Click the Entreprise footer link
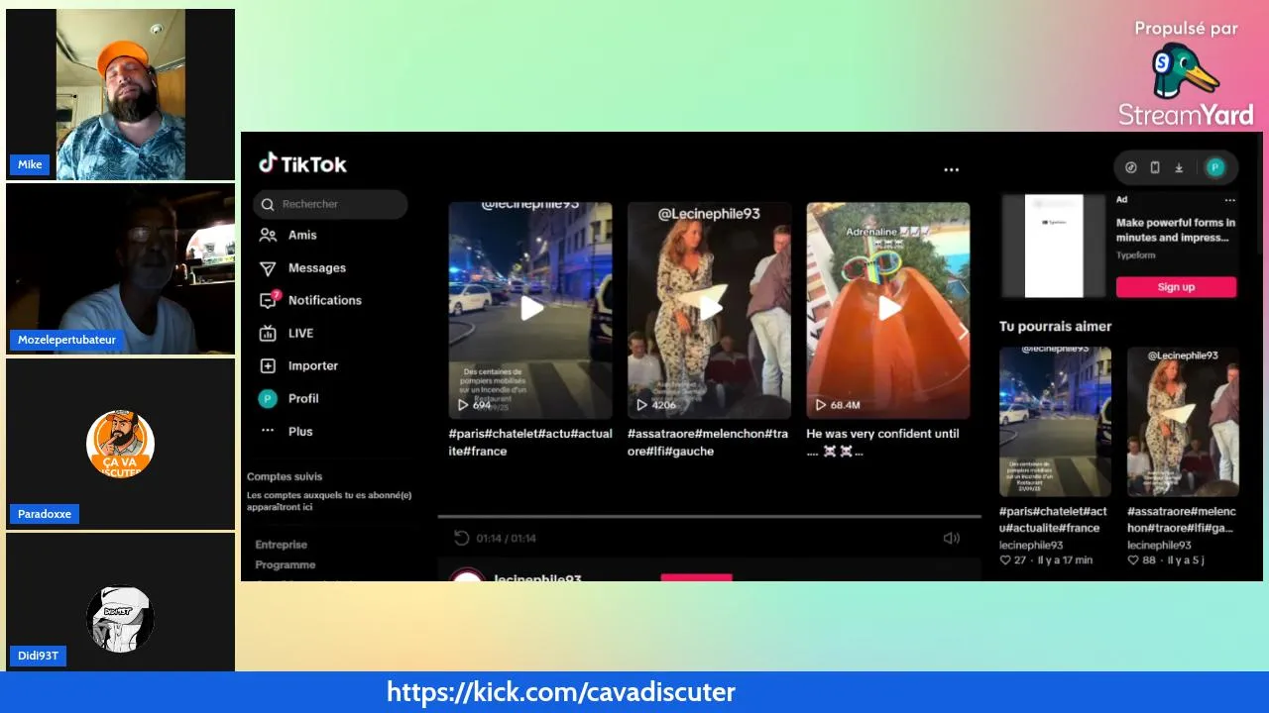The height and width of the screenshot is (713, 1269). [x=282, y=545]
